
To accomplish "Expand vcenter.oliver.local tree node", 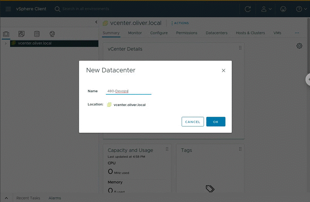I will pos(6,43).
